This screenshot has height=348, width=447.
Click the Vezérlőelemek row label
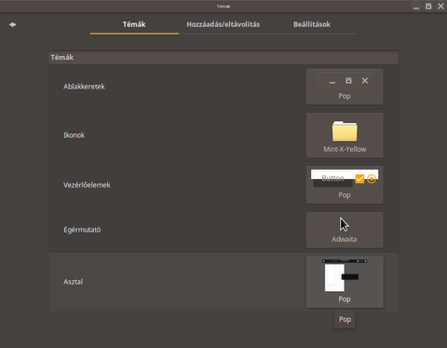tap(87, 185)
